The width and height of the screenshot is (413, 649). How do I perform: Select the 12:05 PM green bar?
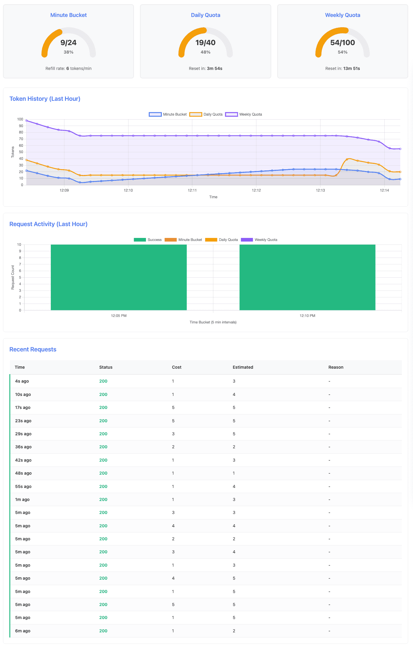(119, 277)
